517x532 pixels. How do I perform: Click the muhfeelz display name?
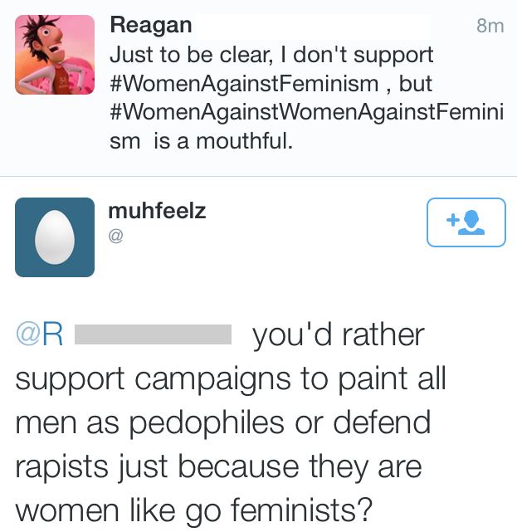coord(157,211)
